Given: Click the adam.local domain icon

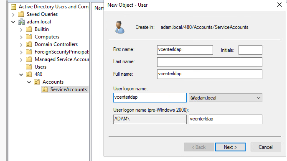Looking at the screenshot, I should 21,22.
